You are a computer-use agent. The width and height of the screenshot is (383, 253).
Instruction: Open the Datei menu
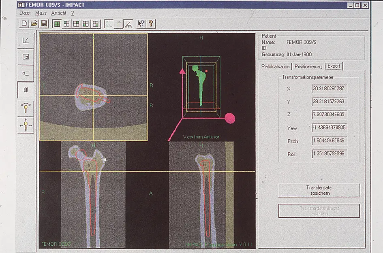pos(25,13)
